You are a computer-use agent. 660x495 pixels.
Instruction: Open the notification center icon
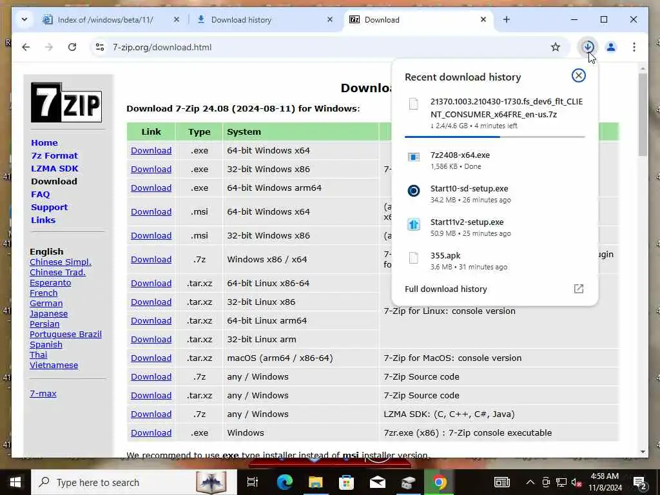640,483
